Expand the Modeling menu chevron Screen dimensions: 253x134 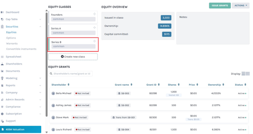coord(40,78)
